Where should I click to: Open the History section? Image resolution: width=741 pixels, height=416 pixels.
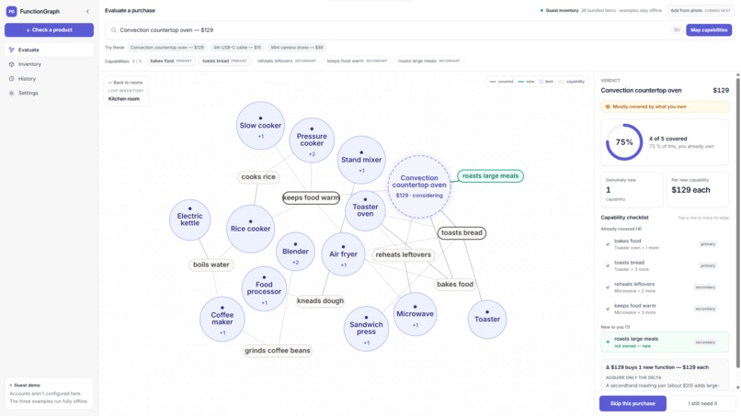point(49,79)
